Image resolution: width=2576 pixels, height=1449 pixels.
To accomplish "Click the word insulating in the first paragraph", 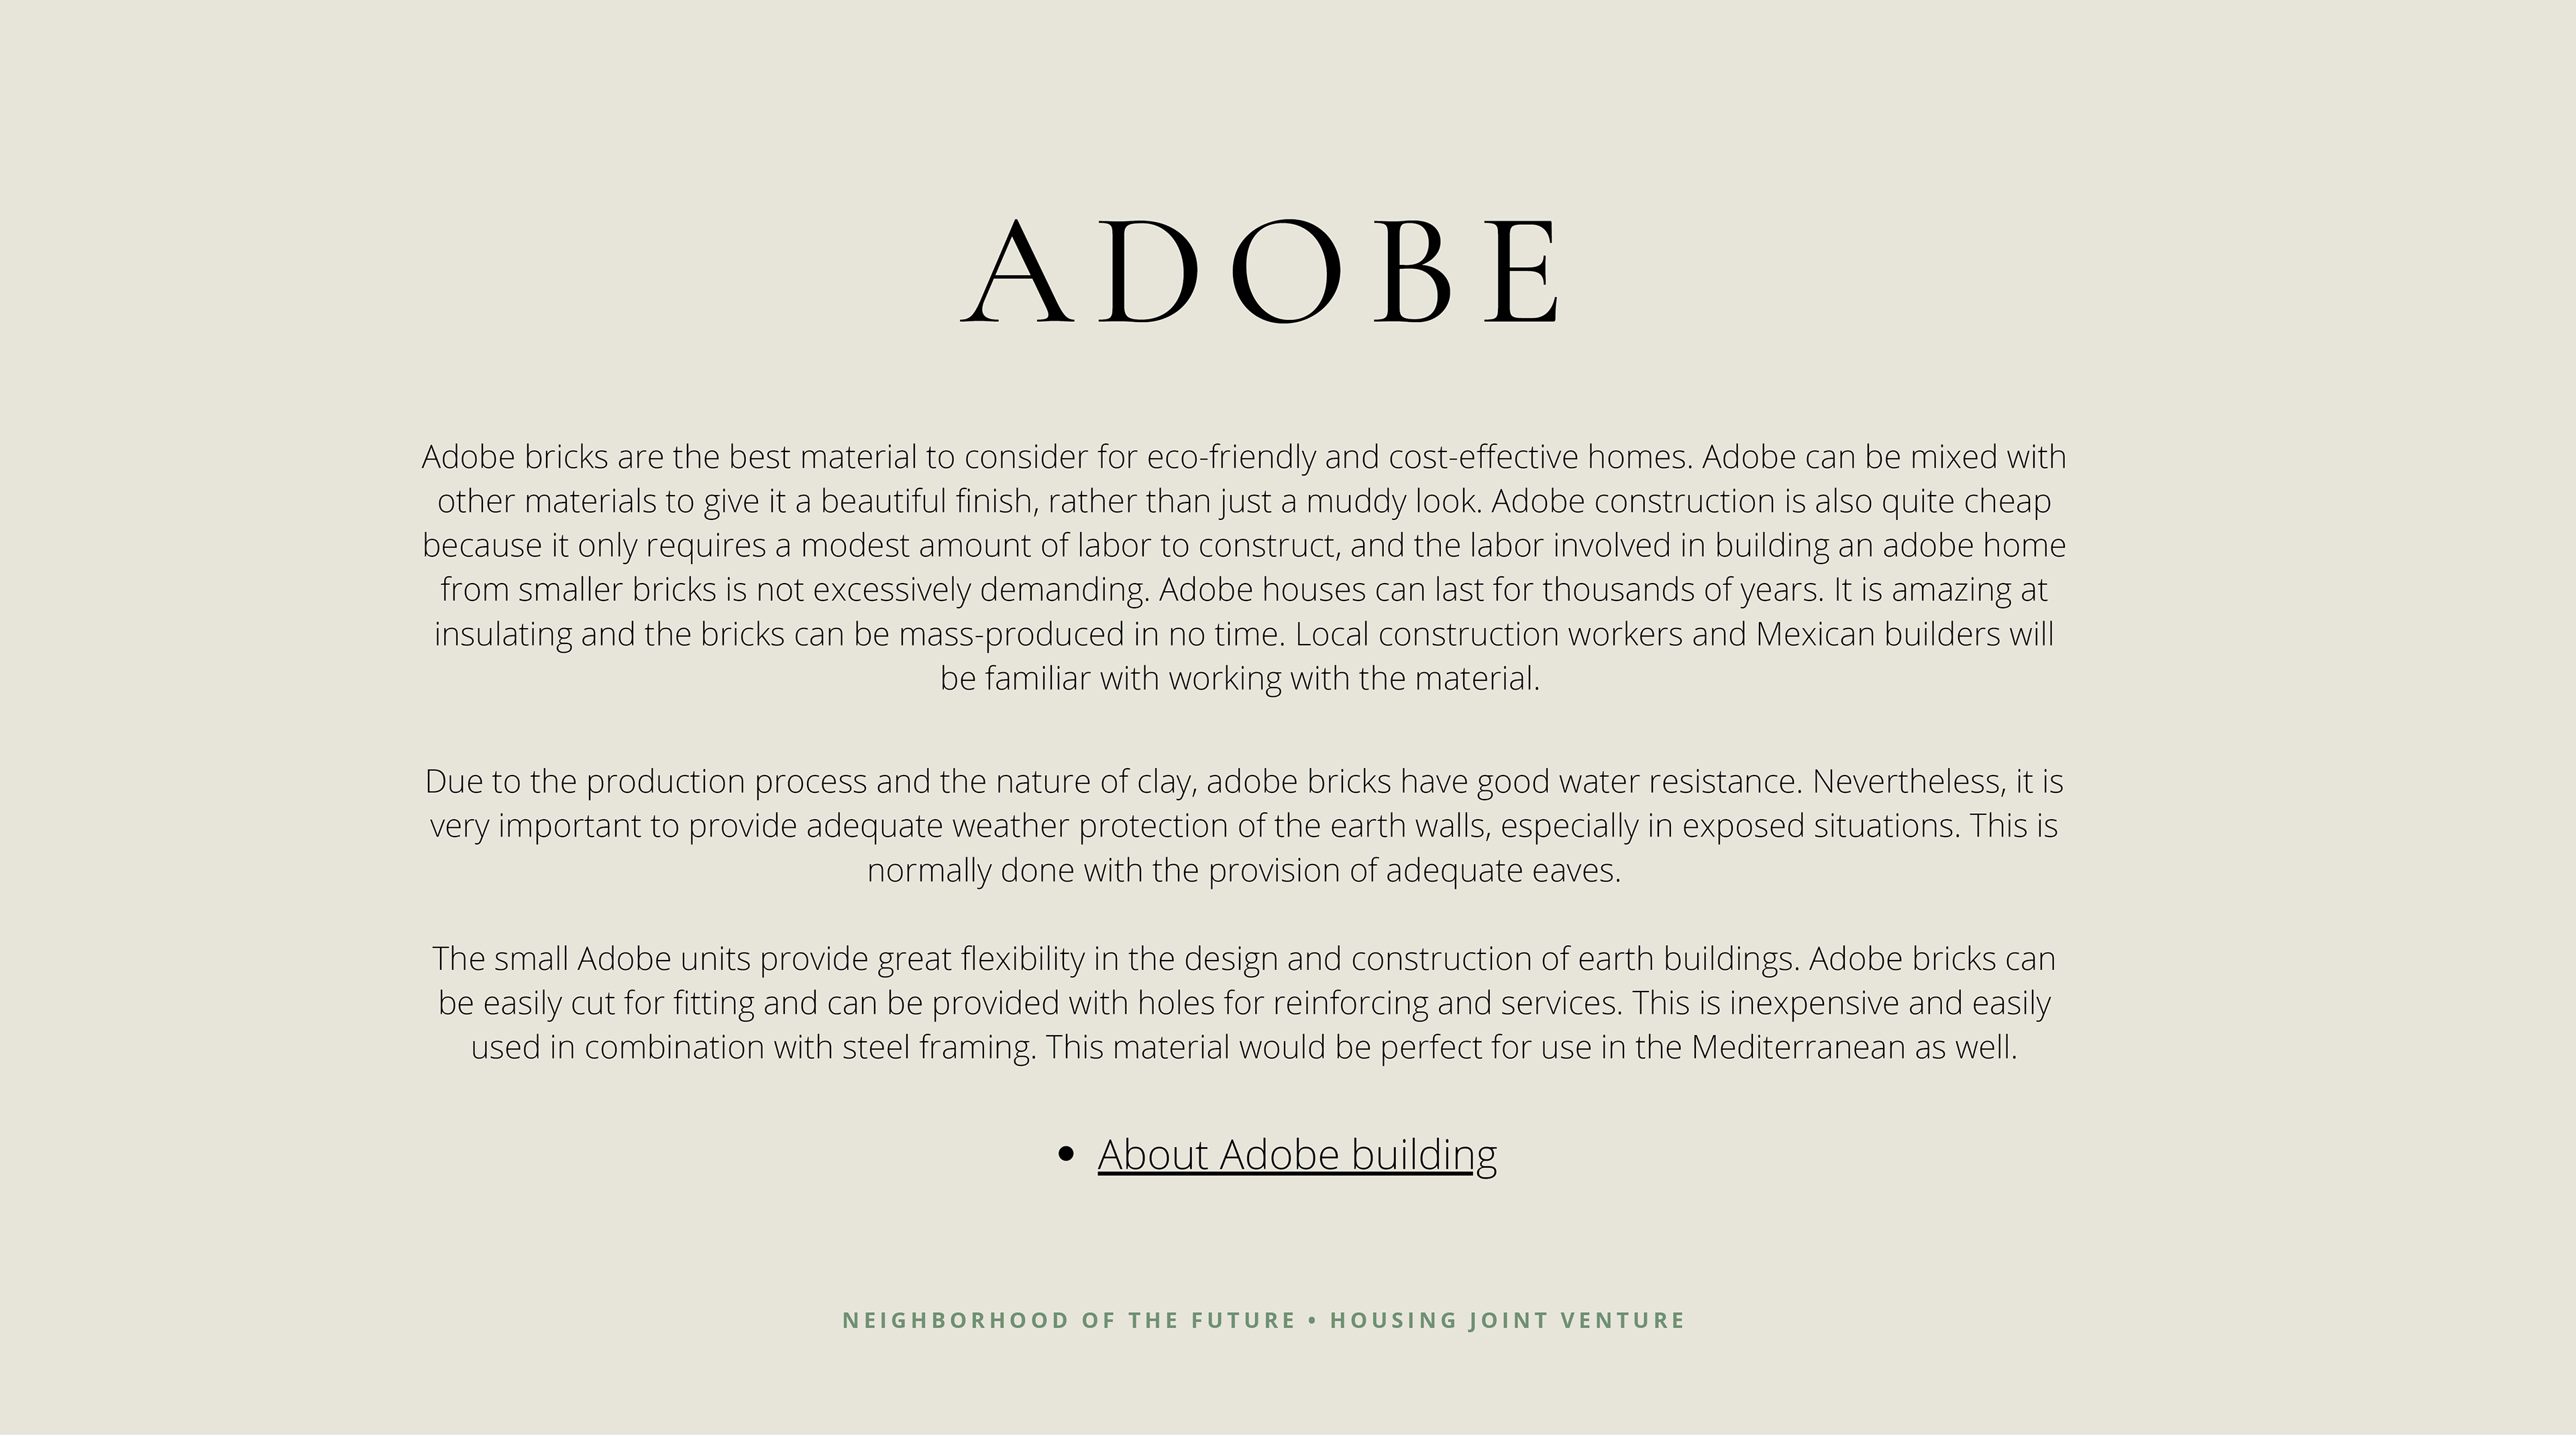I will pos(503,634).
